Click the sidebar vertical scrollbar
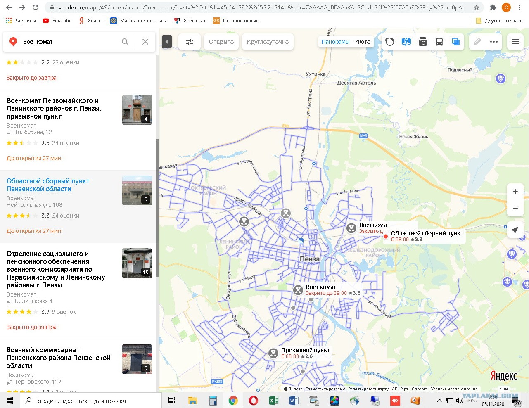 (x=157, y=208)
